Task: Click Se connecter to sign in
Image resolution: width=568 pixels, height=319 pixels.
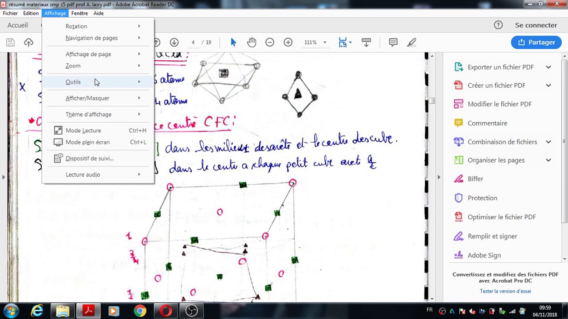Action: pos(536,25)
